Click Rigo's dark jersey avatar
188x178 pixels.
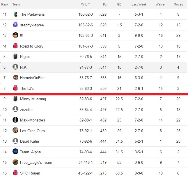pos(15,56)
